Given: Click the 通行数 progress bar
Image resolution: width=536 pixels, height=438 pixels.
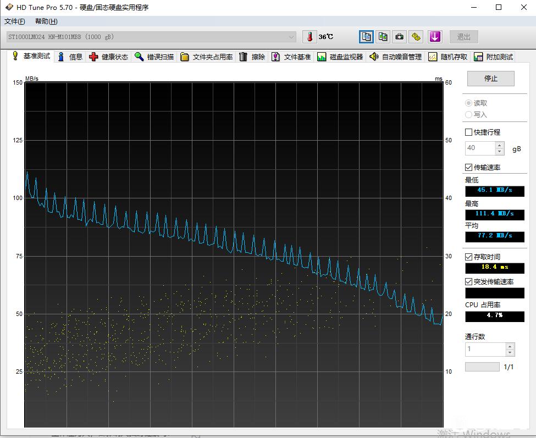Looking at the screenshot, I should (482, 367).
